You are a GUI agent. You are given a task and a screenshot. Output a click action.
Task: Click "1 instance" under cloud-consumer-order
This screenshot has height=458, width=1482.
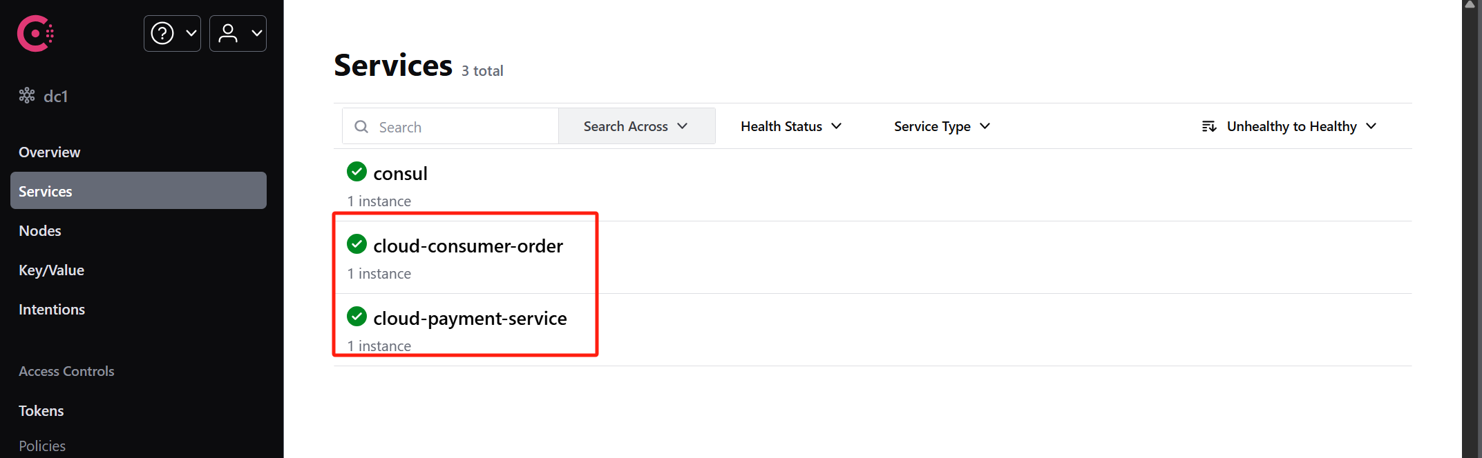(x=379, y=273)
